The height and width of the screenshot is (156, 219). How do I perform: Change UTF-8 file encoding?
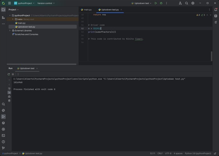click(x=168, y=154)
